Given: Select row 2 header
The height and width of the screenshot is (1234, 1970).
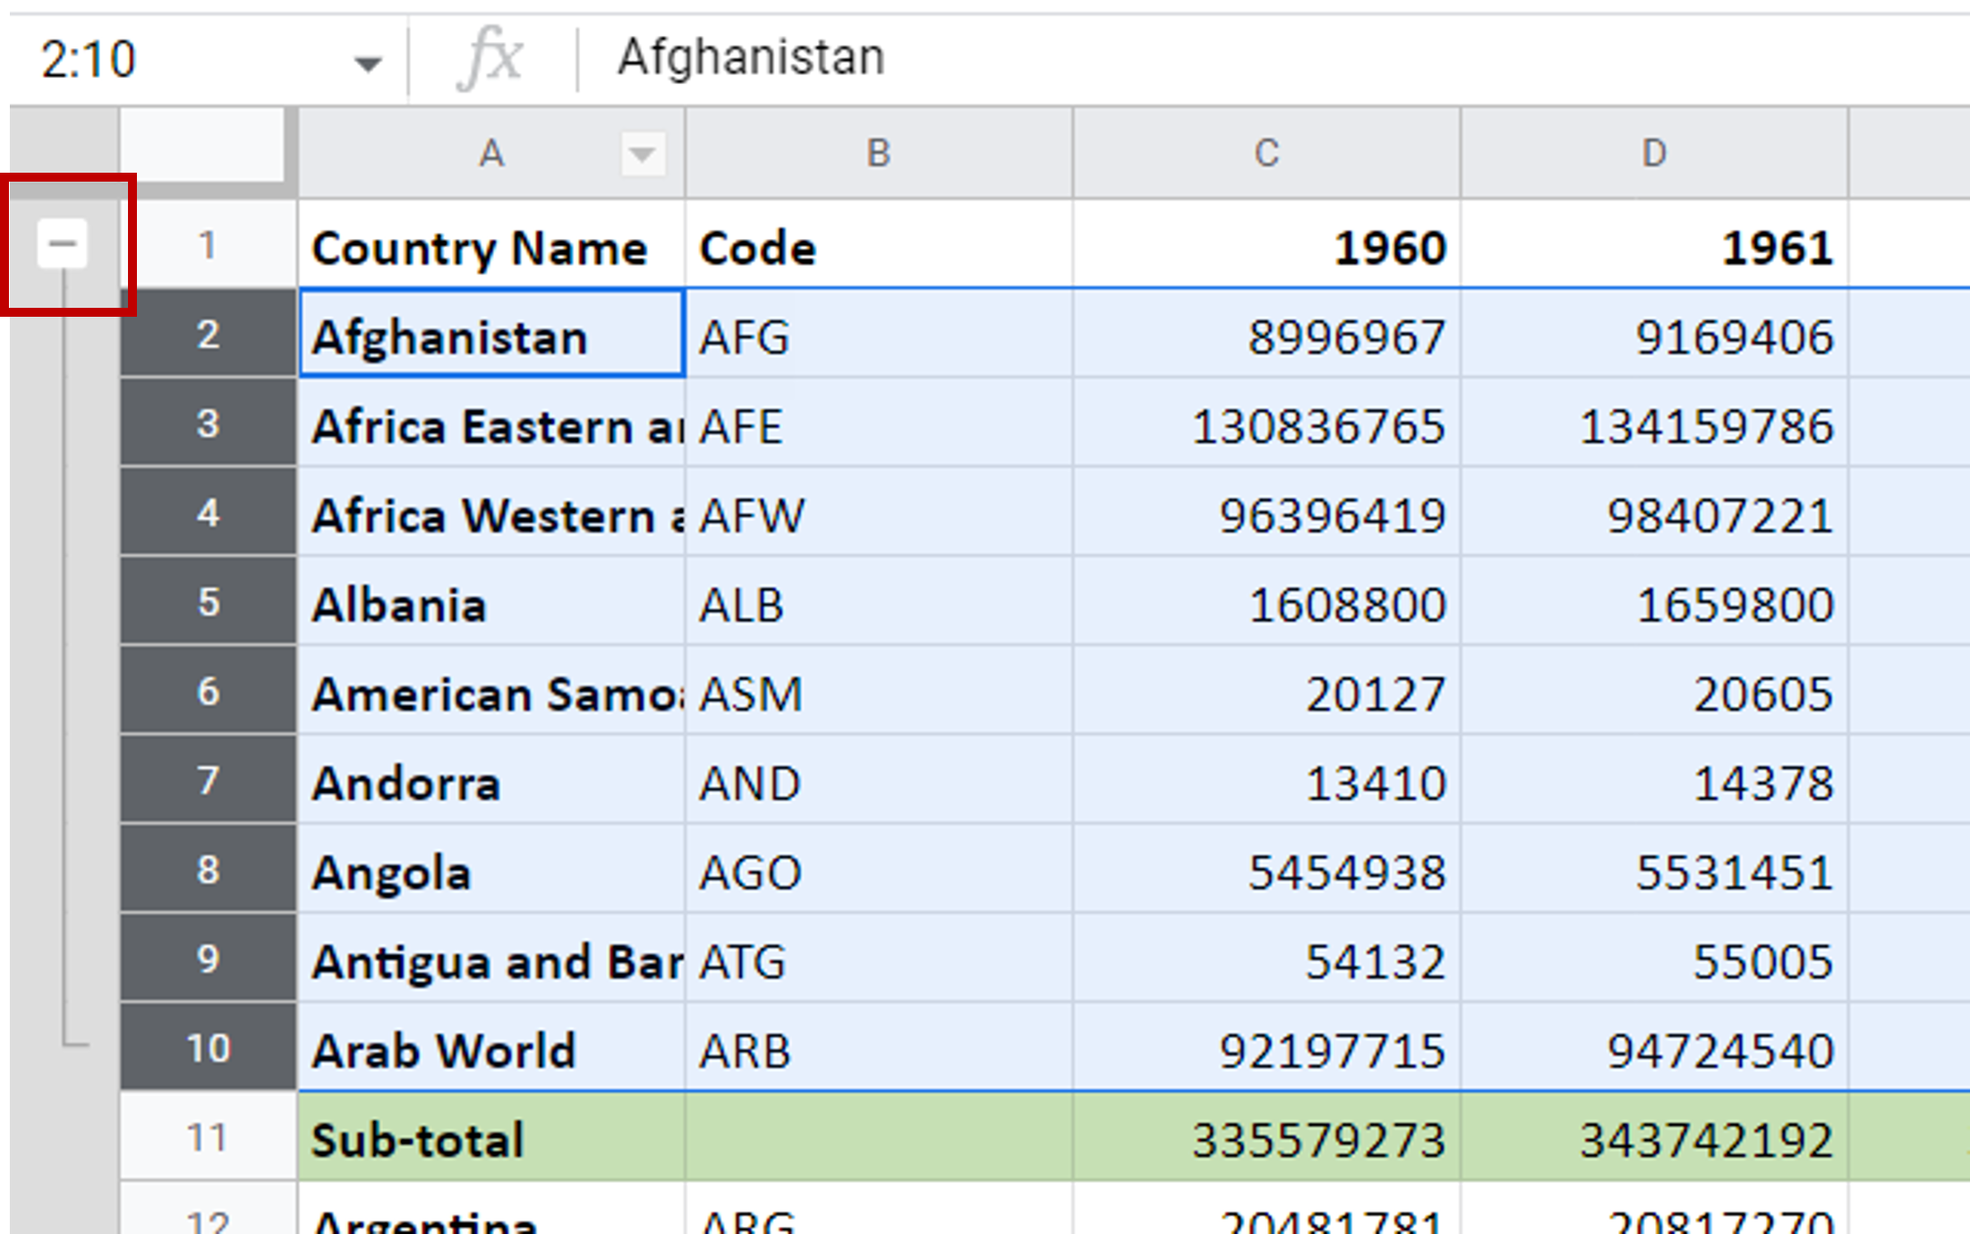Looking at the screenshot, I should 208,334.
